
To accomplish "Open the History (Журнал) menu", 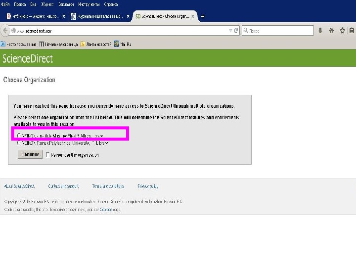I will [x=47, y=4].
